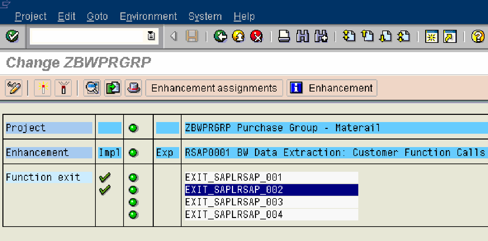Click the window system menu icon
Viewport: 488px width, 241px height.
click(x=6, y=4)
